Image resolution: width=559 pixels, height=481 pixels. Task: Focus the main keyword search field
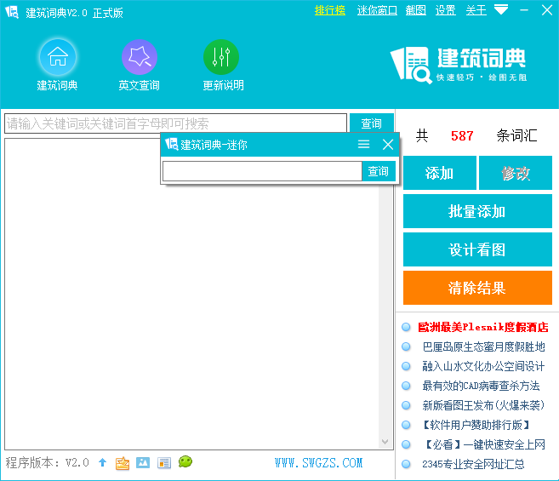click(176, 123)
